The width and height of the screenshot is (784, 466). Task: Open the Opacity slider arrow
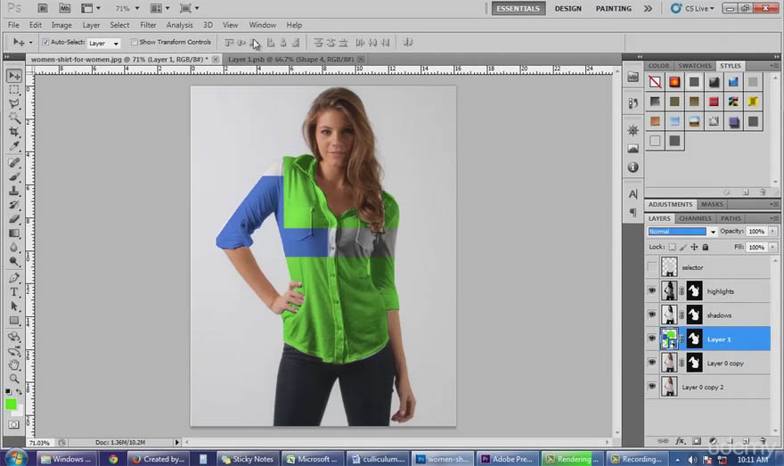(x=773, y=231)
